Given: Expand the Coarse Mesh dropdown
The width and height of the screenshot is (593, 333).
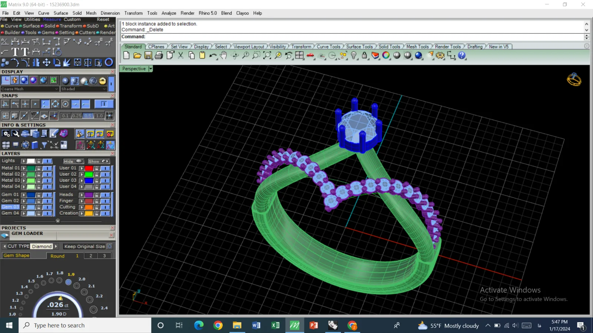Looking at the screenshot, I should [x=57, y=89].
